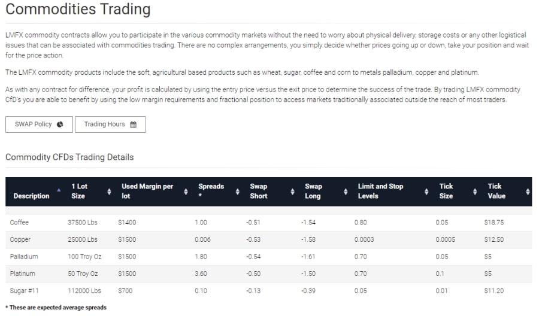Click the calendar icon on Trading Hours
This screenshot has height=316, width=539.
tap(133, 124)
